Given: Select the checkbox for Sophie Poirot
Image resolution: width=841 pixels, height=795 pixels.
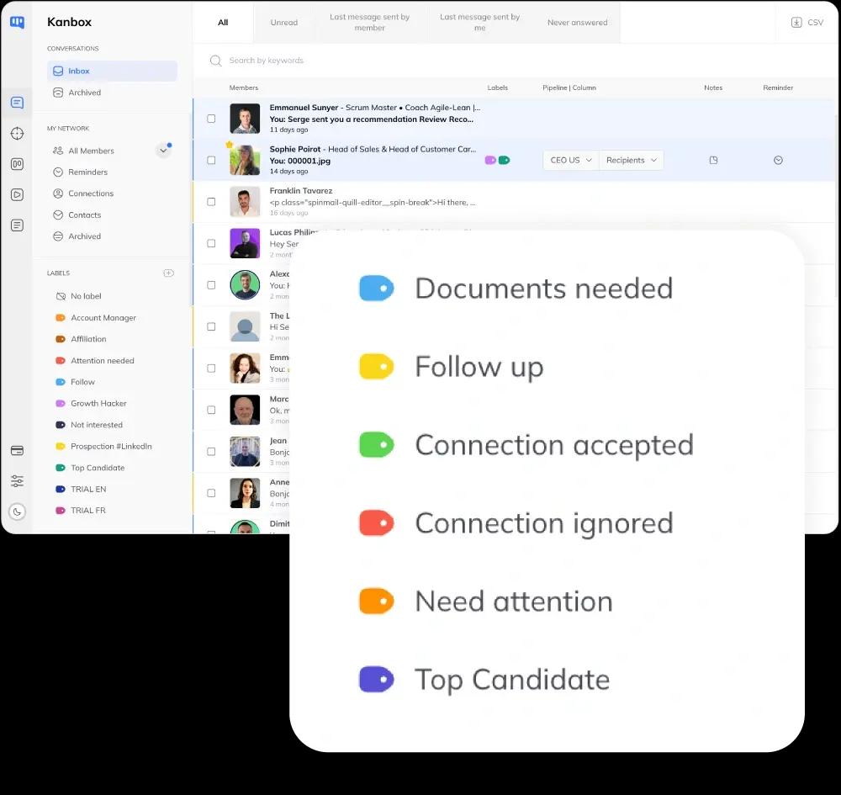Looking at the screenshot, I should tap(211, 161).
